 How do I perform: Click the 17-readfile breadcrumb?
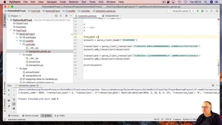click(x=70, y=11)
